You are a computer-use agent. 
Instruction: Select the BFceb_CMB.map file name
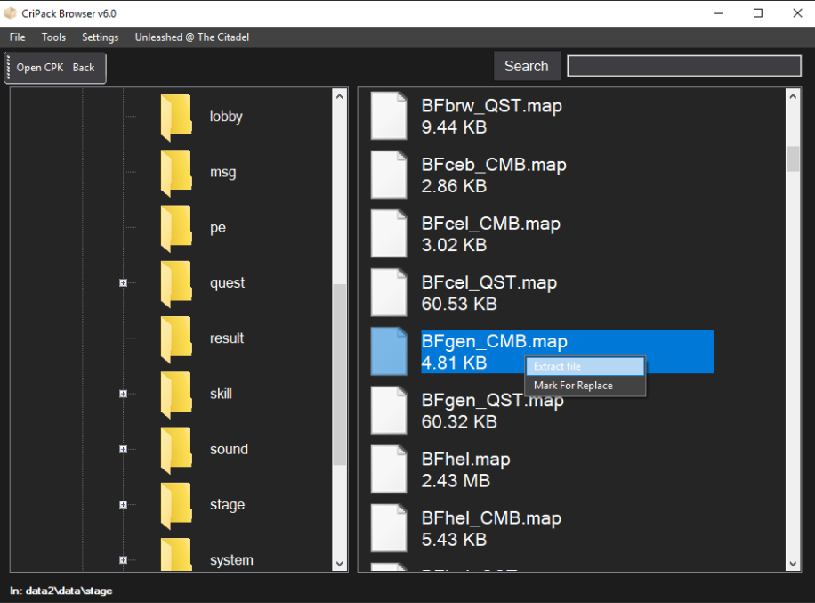(494, 165)
